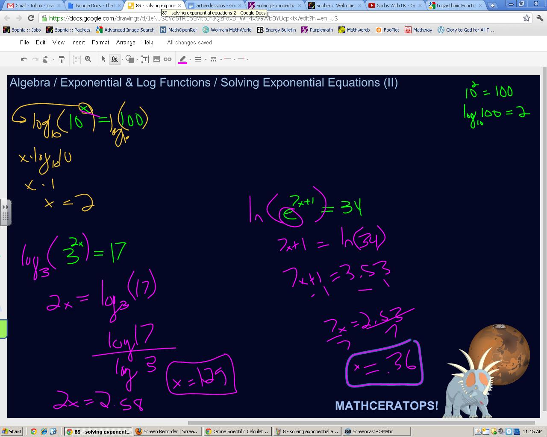Click the All changes saved link

(x=189, y=42)
